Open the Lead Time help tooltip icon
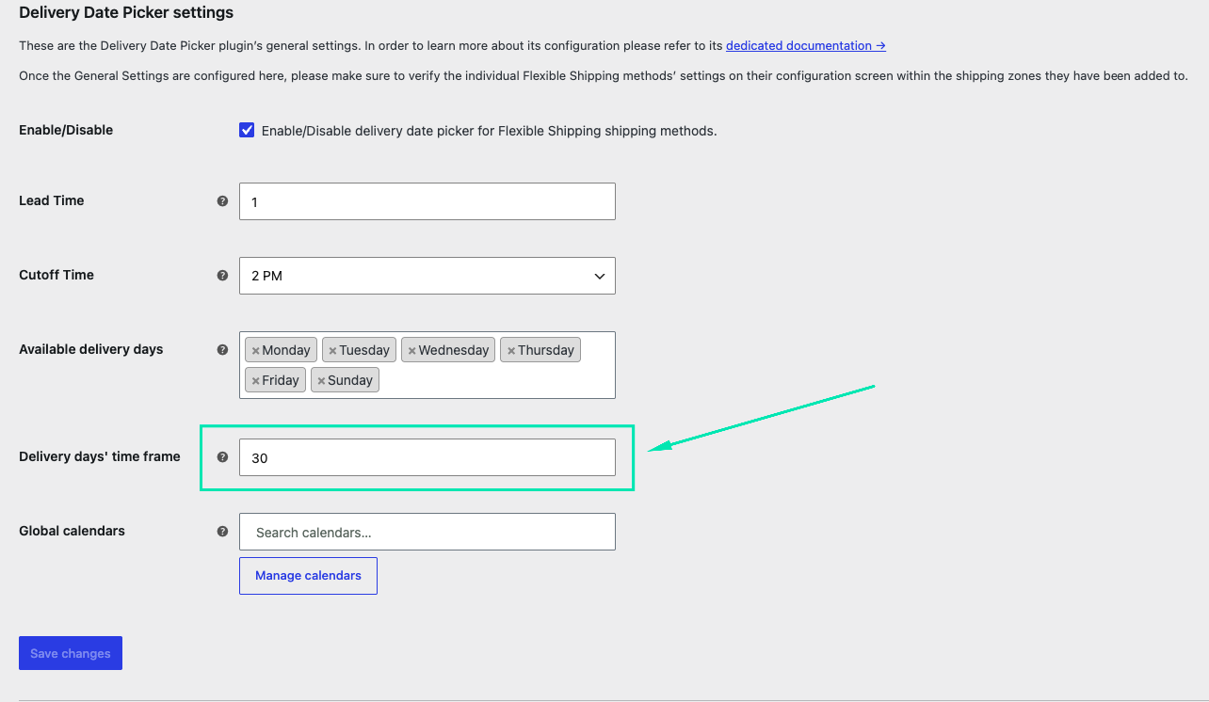The height and width of the screenshot is (702, 1209). (222, 200)
